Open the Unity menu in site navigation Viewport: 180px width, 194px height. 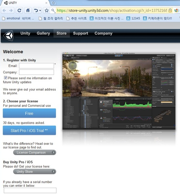(x=25, y=33)
